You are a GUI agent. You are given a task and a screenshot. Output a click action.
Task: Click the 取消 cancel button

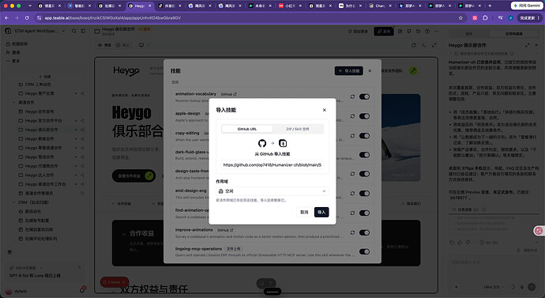click(x=304, y=212)
